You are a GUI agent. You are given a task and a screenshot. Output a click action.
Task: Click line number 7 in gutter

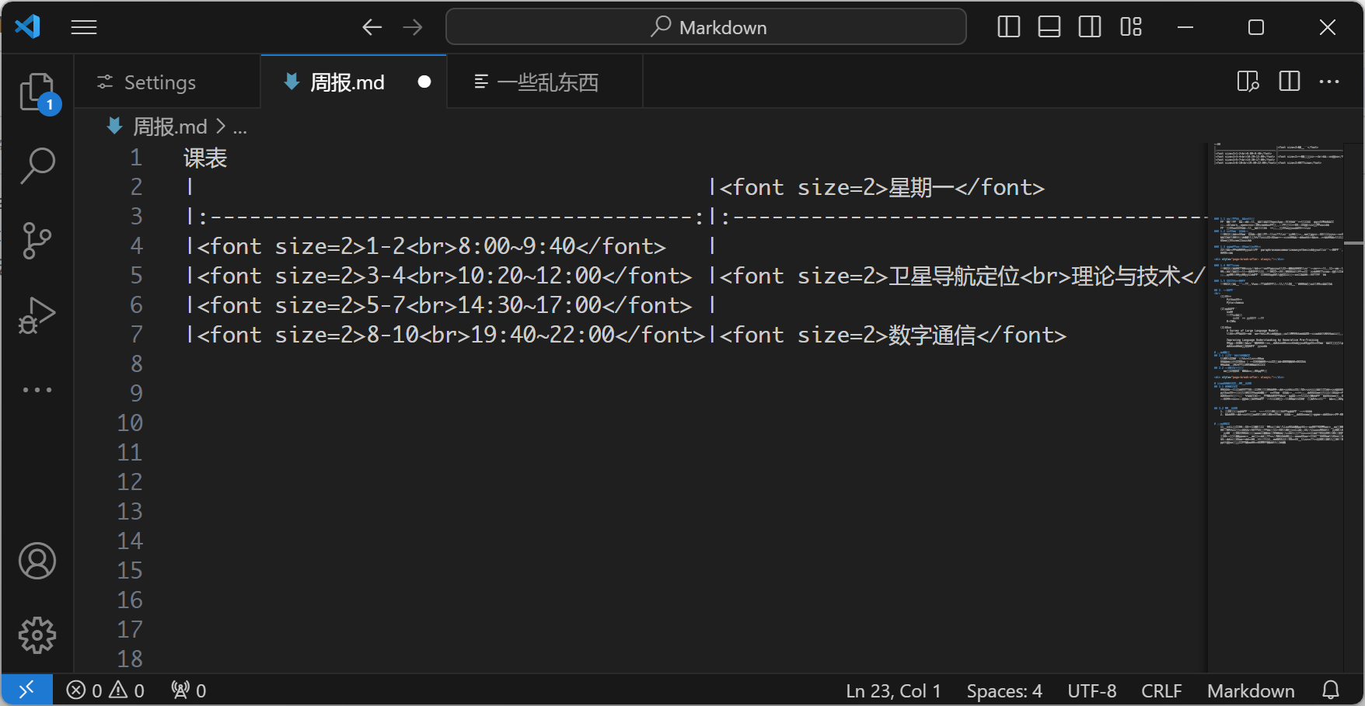136,335
